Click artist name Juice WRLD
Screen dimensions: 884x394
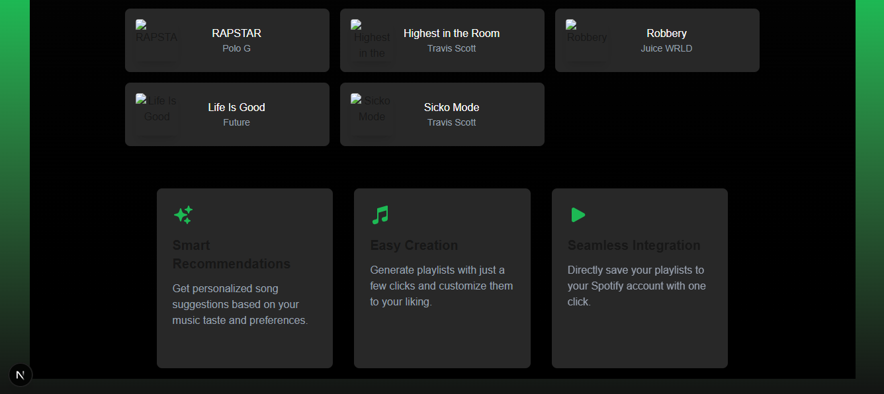[666, 48]
